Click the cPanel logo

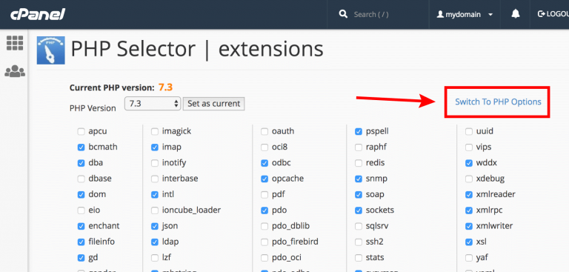[x=38, y=15]
